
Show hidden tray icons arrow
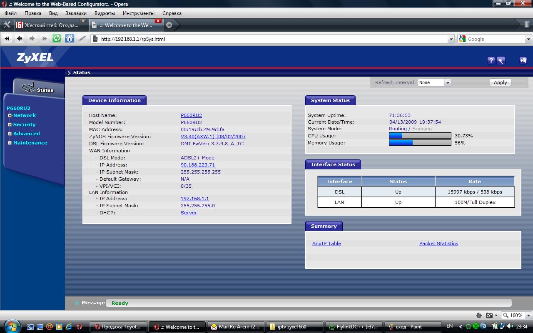point(461,327)
